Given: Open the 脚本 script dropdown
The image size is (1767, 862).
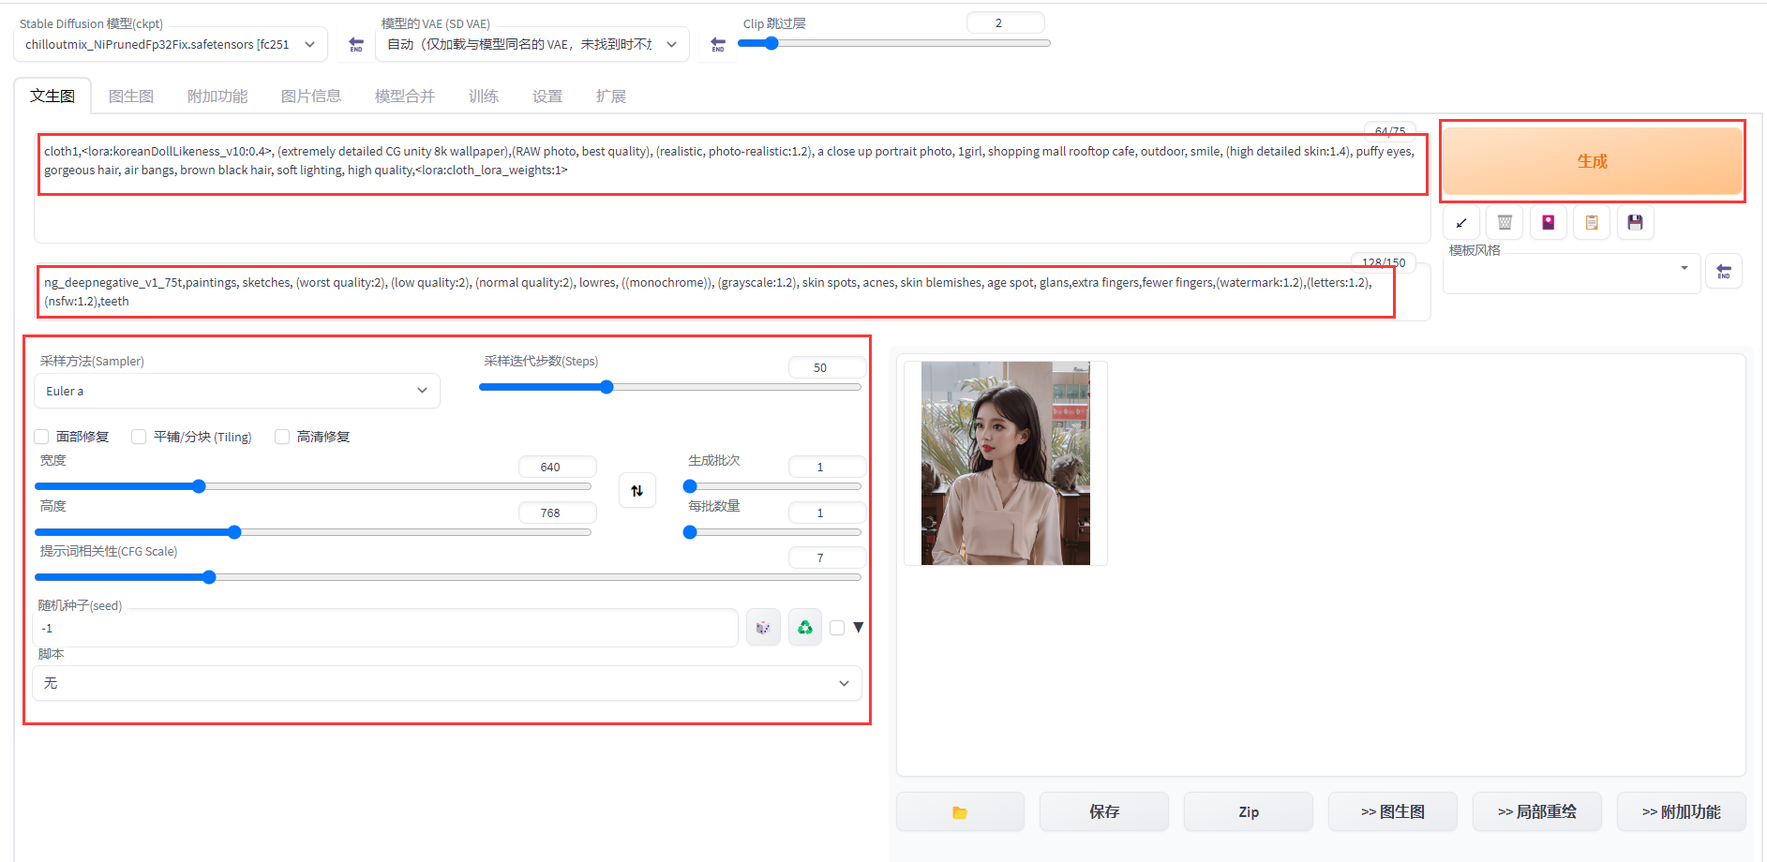Looking at the screenshot, I should coord(447,683).
